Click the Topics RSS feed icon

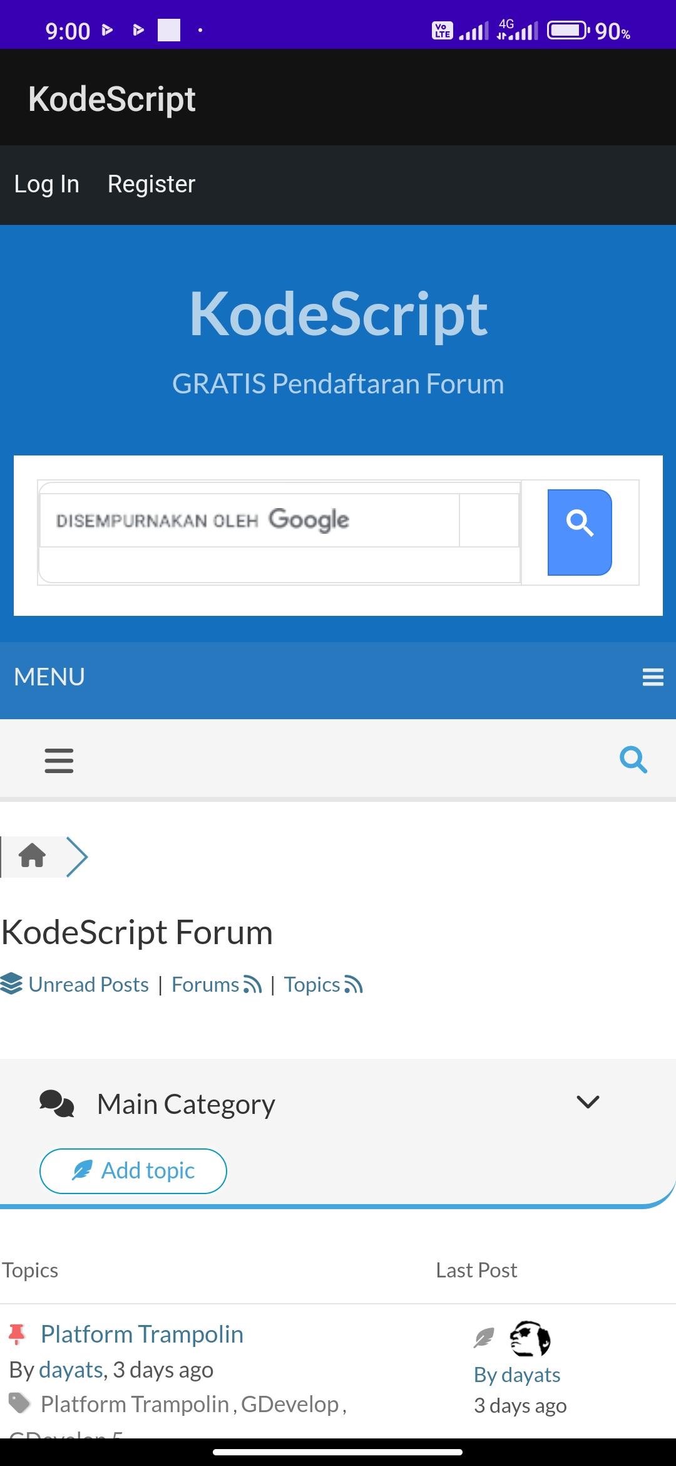[354, 985]
